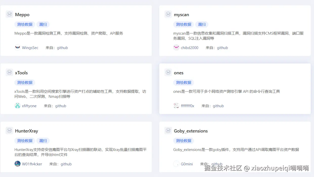Click myscan description about 信息收集和漏洞扫描
The width and height of the screenshot is (314, 177).
[239, 36]
